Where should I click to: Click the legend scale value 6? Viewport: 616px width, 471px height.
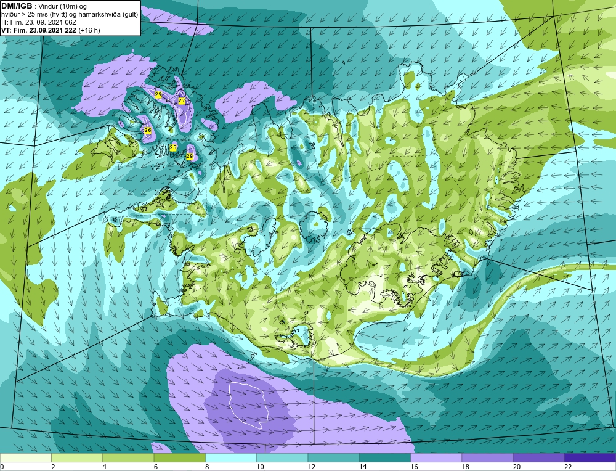coord(156,467)
